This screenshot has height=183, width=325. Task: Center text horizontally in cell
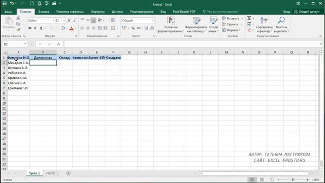88,28
